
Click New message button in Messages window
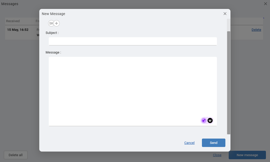coord(247,155)
